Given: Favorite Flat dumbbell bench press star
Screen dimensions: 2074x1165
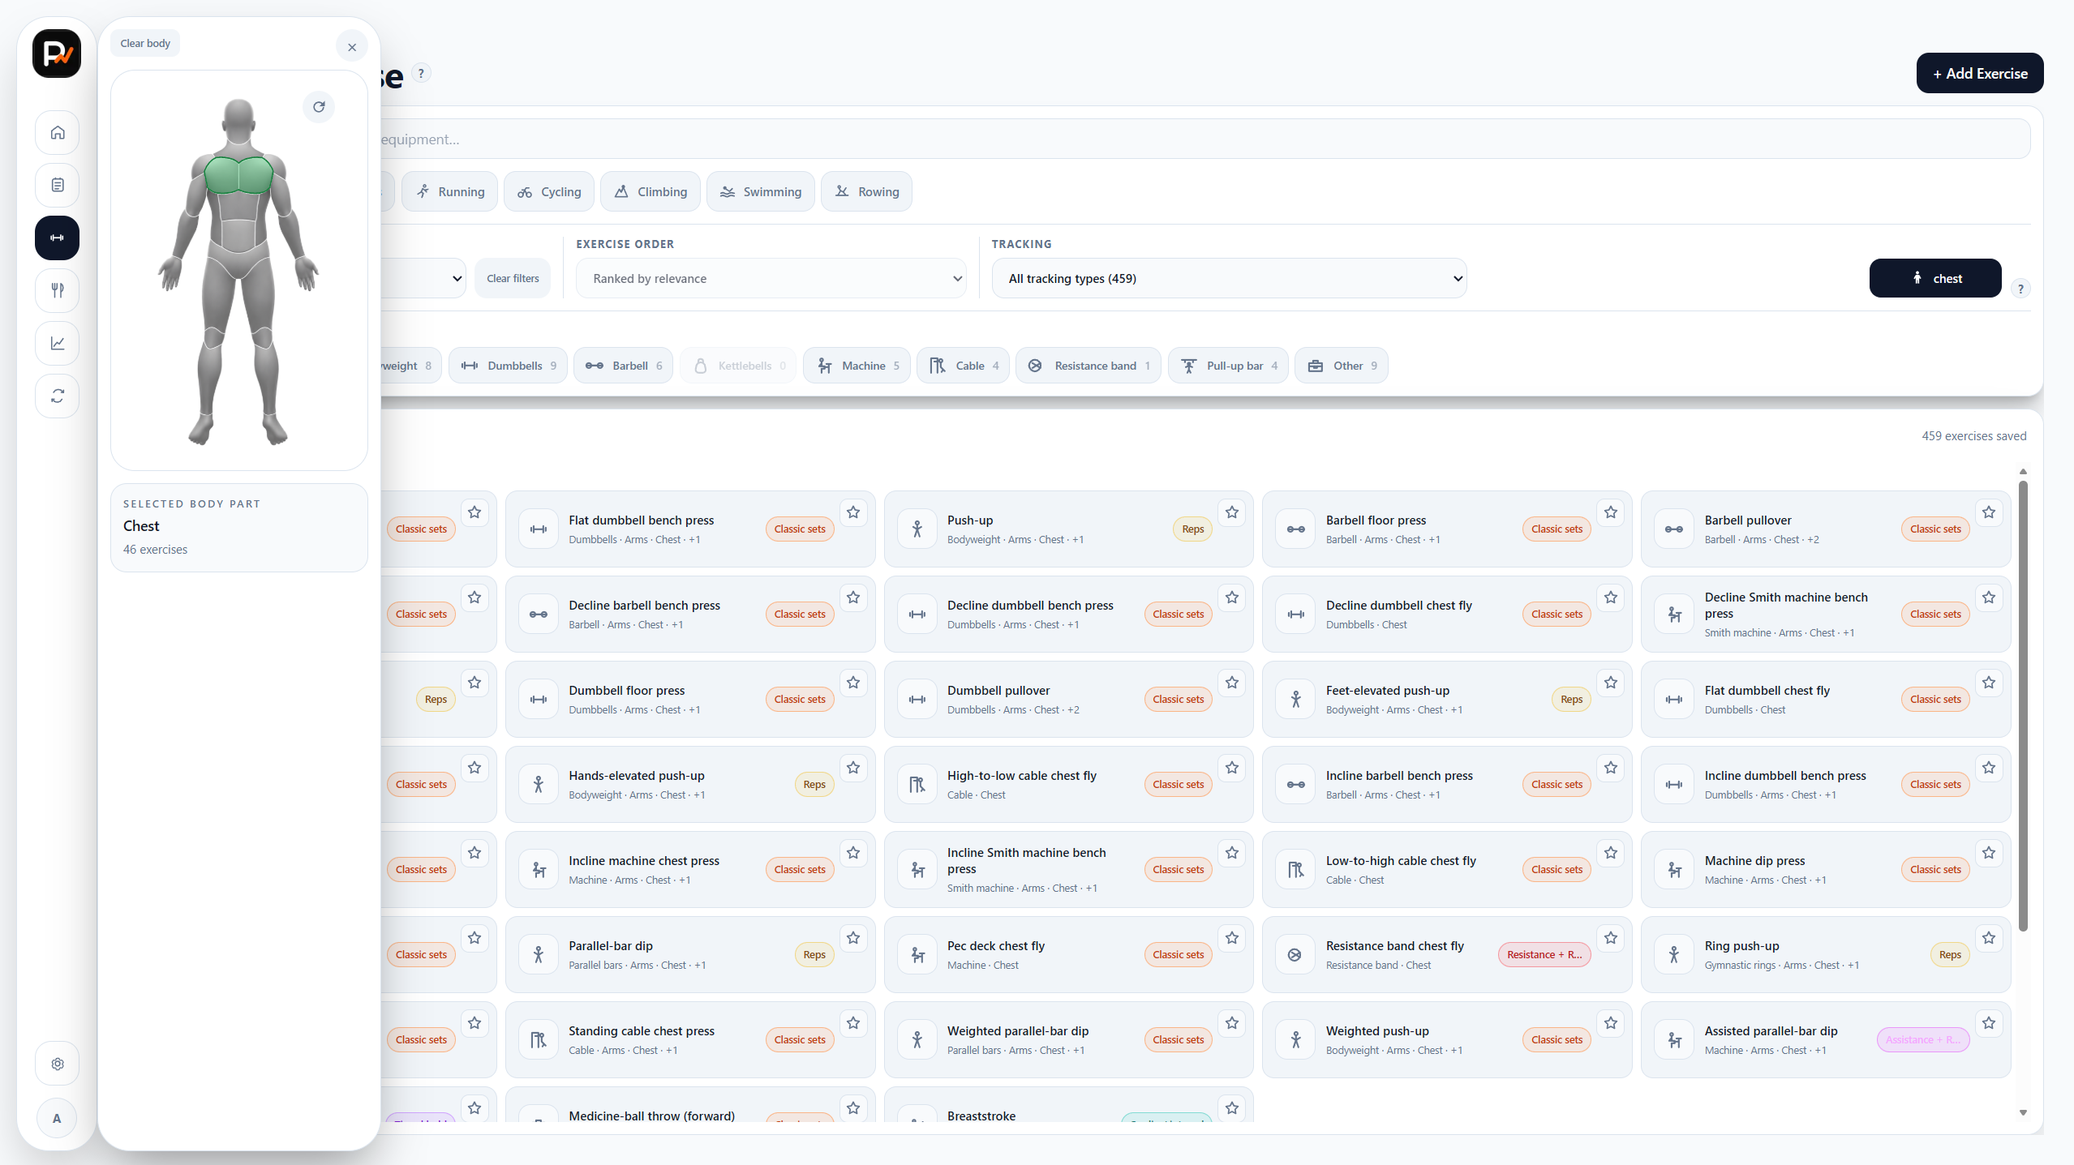Looking at the screenshot, I should pyautogui.click(x=853, y=512).
